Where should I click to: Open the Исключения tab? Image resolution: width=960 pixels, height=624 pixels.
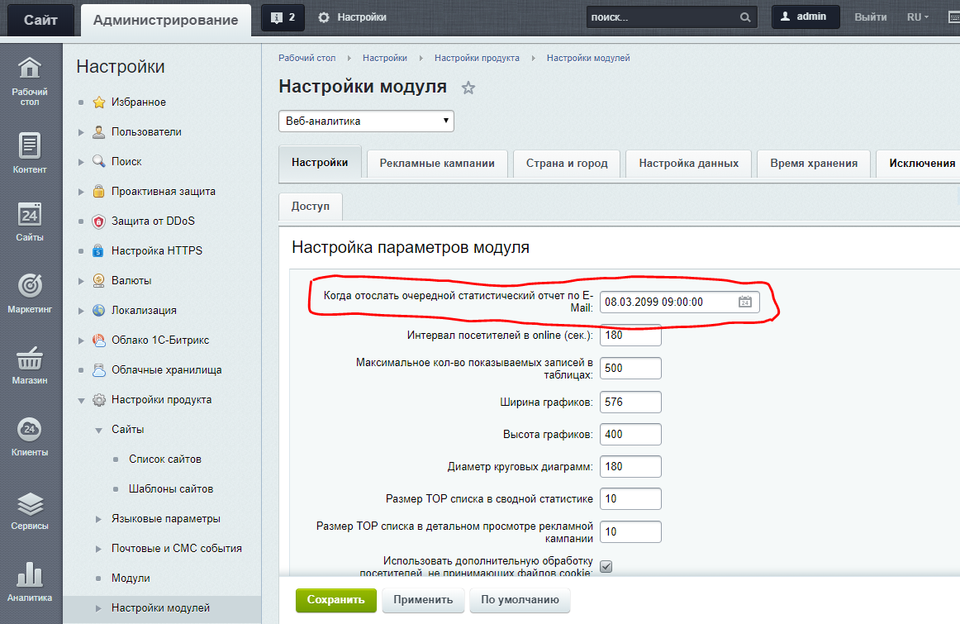[x=919, y=164]
